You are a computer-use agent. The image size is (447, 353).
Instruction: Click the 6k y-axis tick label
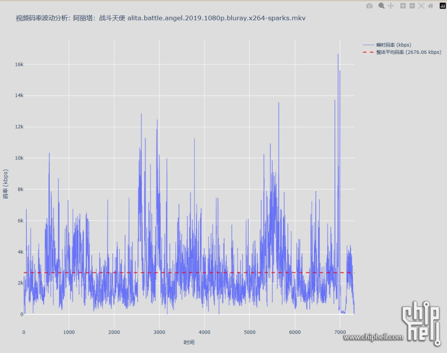pyautogui.click(x=21, y=221)
